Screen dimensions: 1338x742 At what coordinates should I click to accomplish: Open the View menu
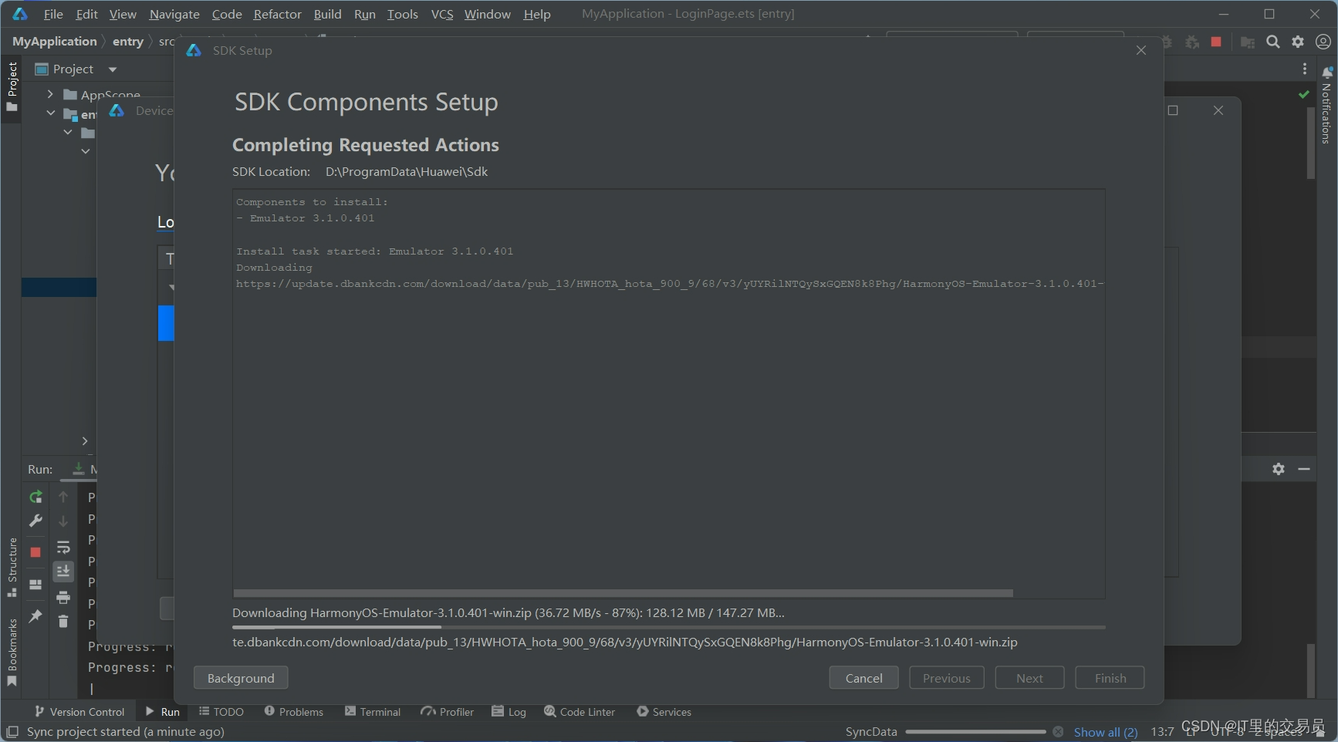click(123, 14)
